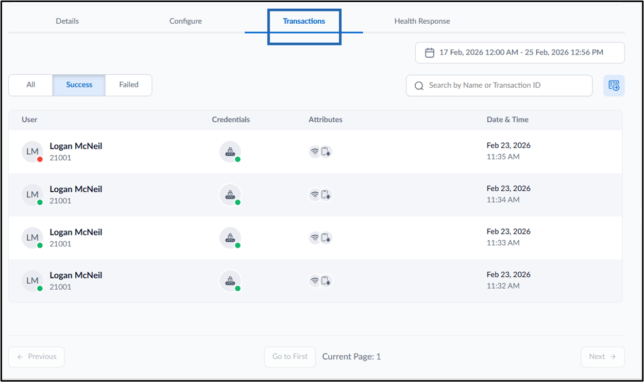Go to the Next page

603,357
